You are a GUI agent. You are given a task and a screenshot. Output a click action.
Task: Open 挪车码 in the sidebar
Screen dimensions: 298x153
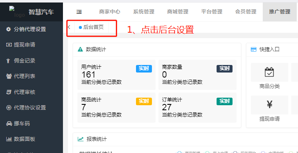(x=22, y=124)
